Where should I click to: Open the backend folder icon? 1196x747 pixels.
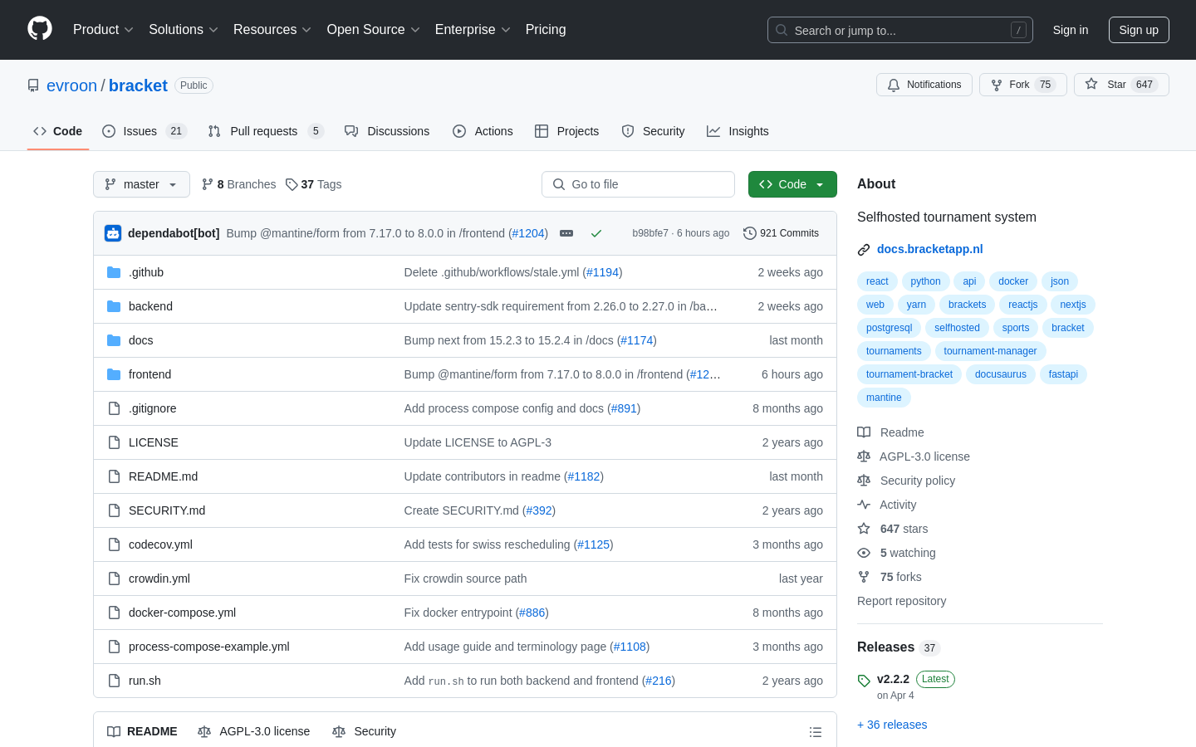(x=114, y=306)
